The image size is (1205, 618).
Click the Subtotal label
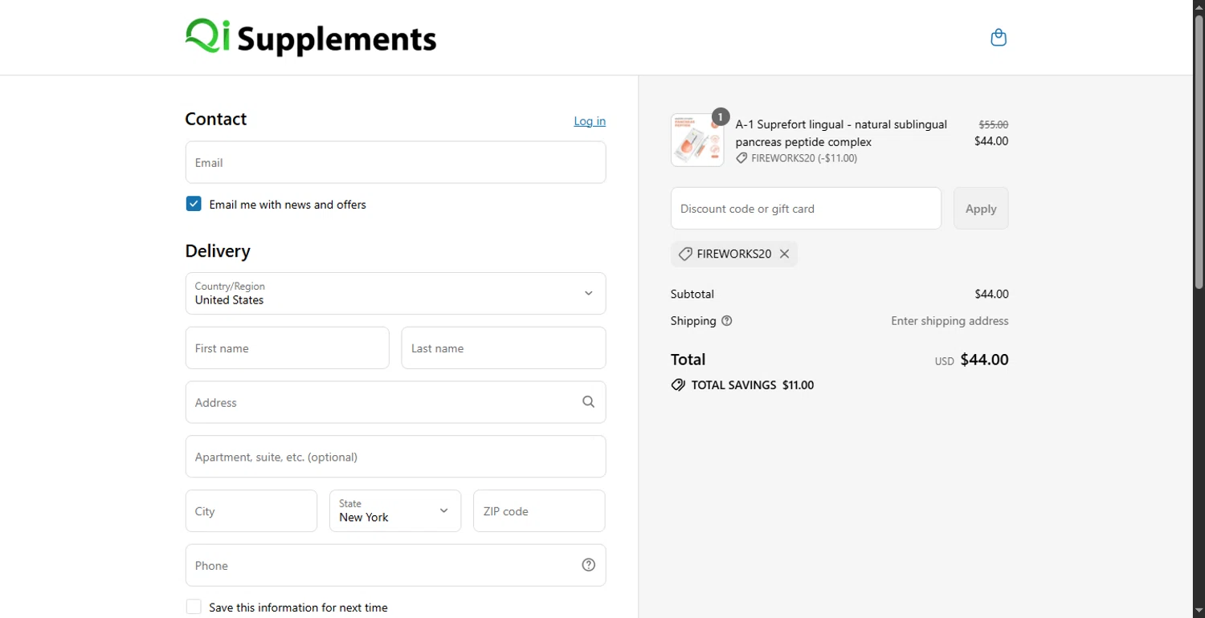tap(692, 295)
